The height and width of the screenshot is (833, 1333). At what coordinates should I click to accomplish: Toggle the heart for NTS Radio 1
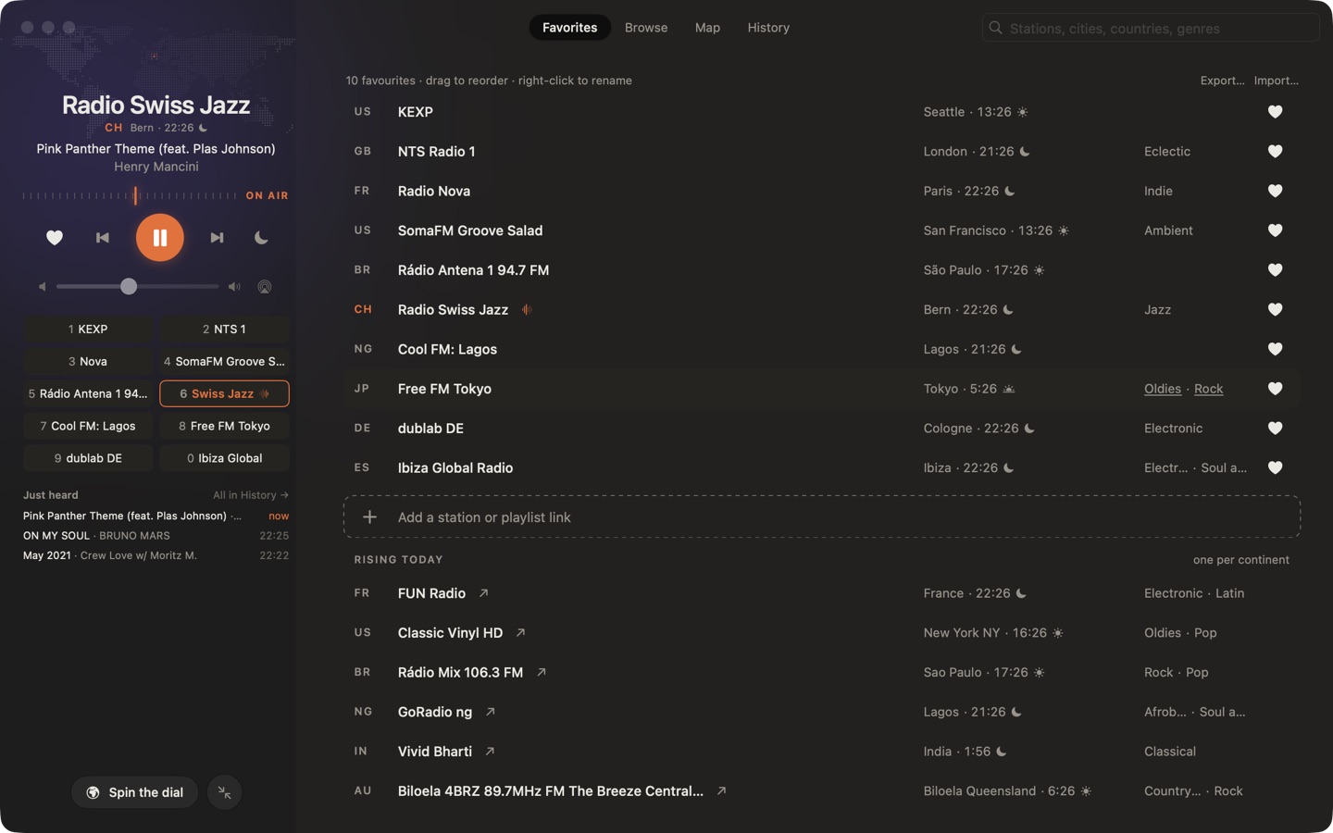[x=1275, y=152]
